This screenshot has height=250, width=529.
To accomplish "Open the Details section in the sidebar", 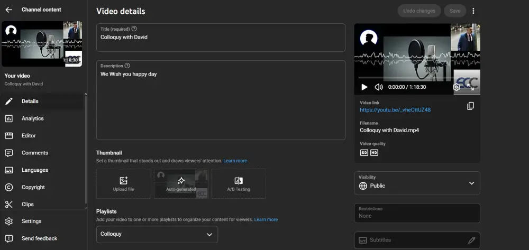I will (x=42, y=101).
